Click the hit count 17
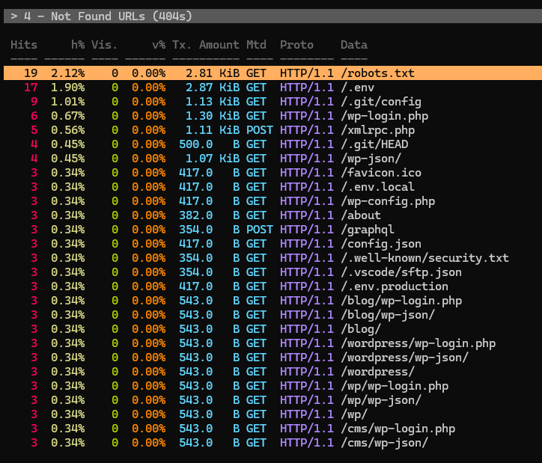The image size is (542, 463). pyautogui.click(x=31, y=88)
